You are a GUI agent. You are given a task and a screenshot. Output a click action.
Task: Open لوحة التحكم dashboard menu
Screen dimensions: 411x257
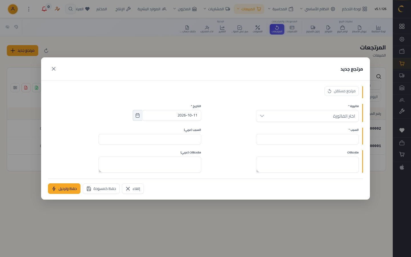click(354, 9)
